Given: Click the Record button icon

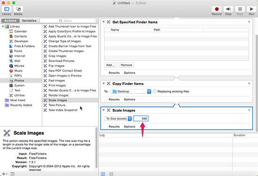Looking at the screenshot, I should tap(217, 9).
